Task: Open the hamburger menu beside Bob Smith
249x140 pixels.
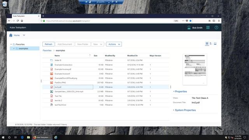Action: 208,28
